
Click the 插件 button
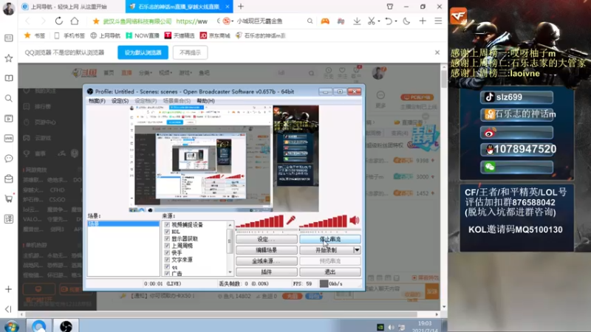[267, 272]
